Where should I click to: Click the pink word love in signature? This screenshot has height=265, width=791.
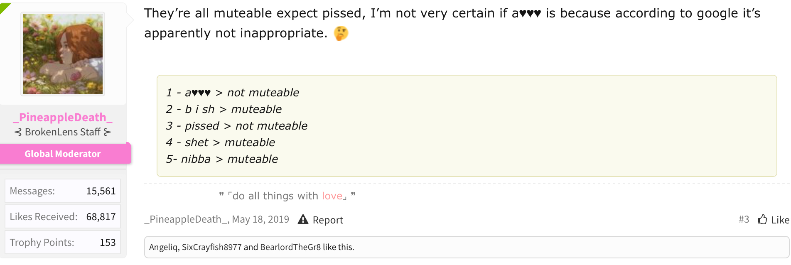[x=332, y=196]
